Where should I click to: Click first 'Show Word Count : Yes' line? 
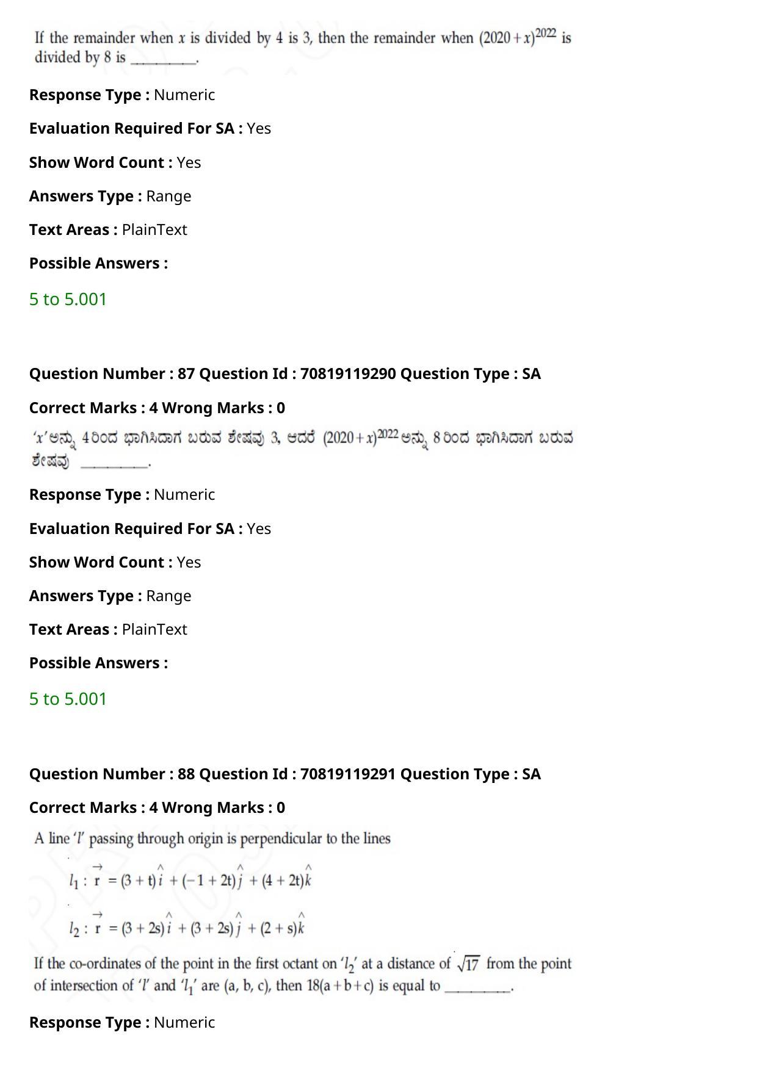115,162
